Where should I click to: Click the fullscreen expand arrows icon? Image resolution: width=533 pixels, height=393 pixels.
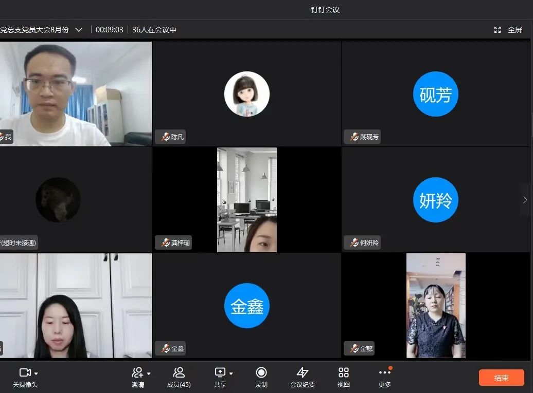pos(498,30)
